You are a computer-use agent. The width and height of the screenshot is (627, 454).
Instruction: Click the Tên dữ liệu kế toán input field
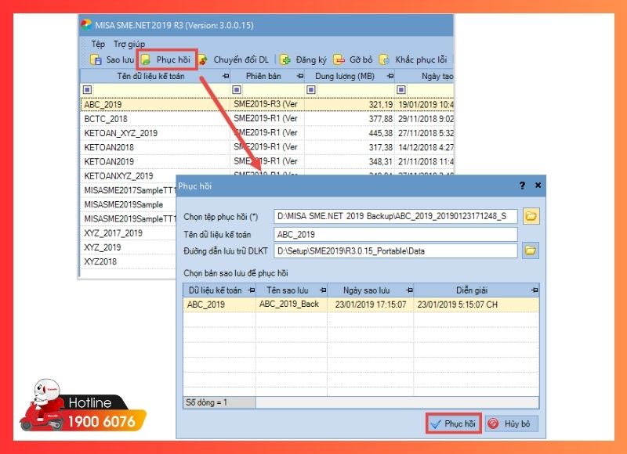click(396, 234)
